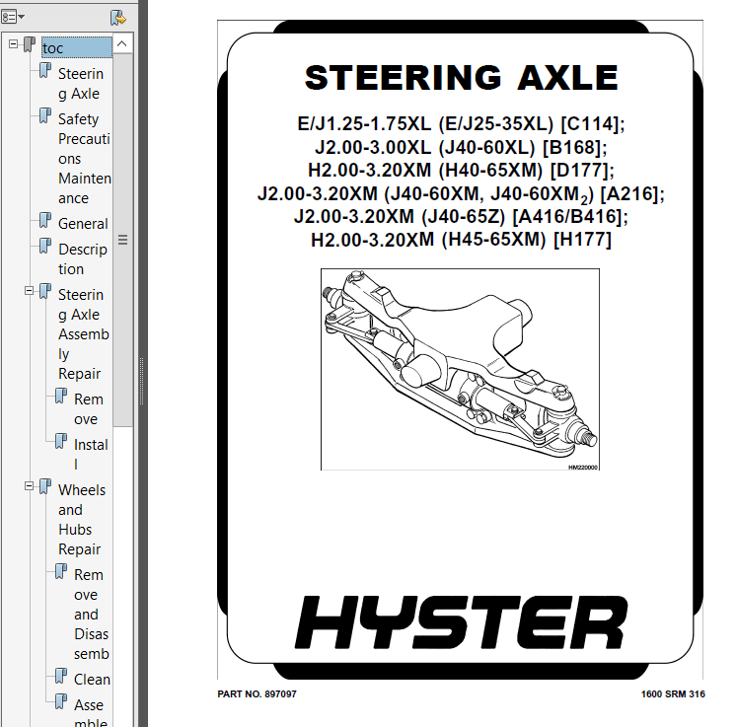Click the J2.00-3.20XM [A216] model line
The width and height of the screenshot is (736, 727).
coord(461,194)
